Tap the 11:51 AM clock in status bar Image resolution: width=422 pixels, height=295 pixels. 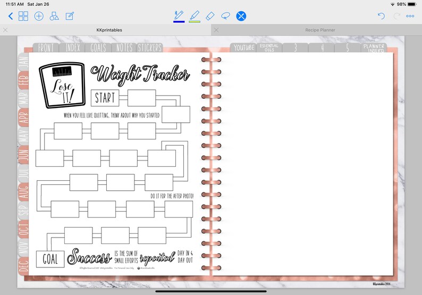pos(14,4)
